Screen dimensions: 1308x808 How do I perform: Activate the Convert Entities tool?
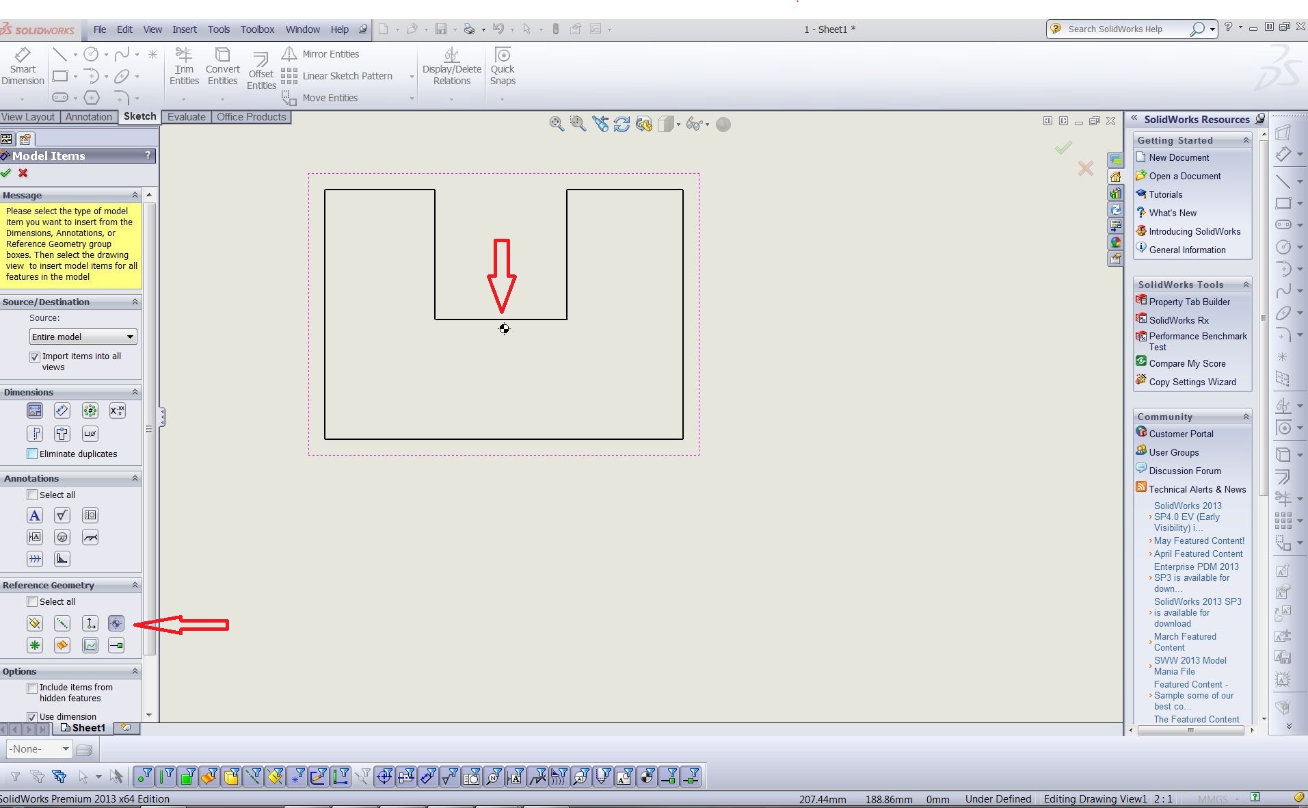[x=222, y=66]
